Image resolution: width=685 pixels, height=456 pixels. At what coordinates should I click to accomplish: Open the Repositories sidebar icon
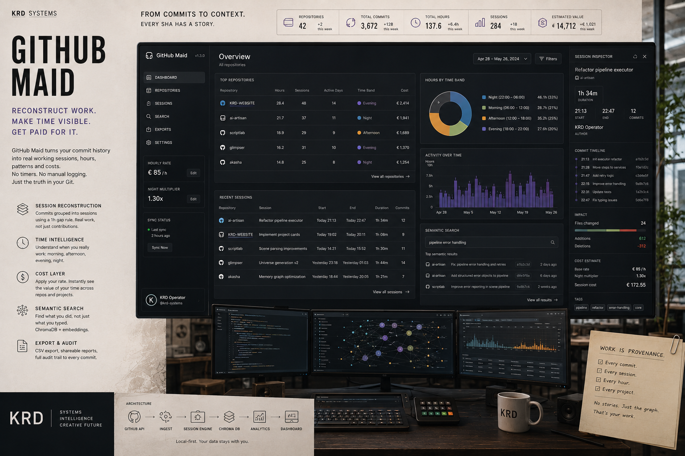click(149, 90)
